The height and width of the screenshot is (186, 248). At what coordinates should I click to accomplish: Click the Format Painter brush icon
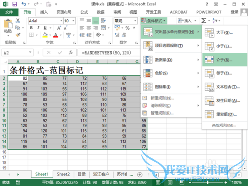point(18,35)
